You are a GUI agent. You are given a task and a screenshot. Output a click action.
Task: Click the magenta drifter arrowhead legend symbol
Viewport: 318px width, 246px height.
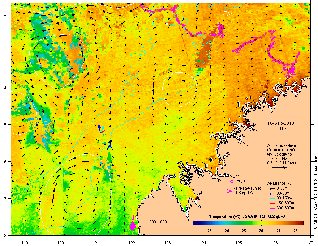coord(229,191)
